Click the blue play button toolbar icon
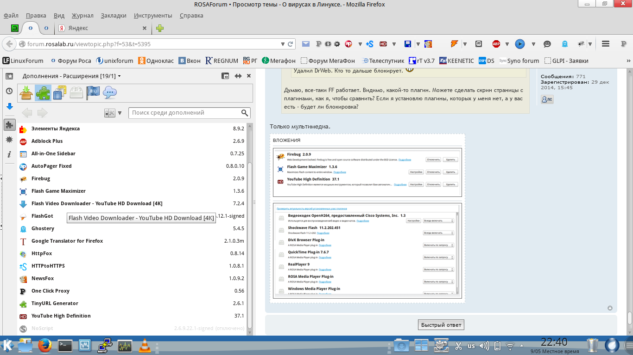 [520, 44]
